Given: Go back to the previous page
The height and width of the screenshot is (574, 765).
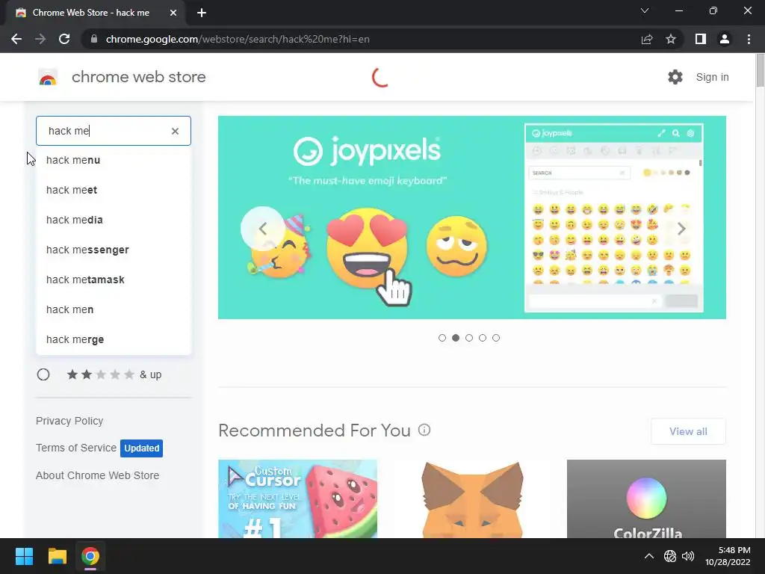Looking at the screenshot, I should pyautogui.click(x=16, y=39).
